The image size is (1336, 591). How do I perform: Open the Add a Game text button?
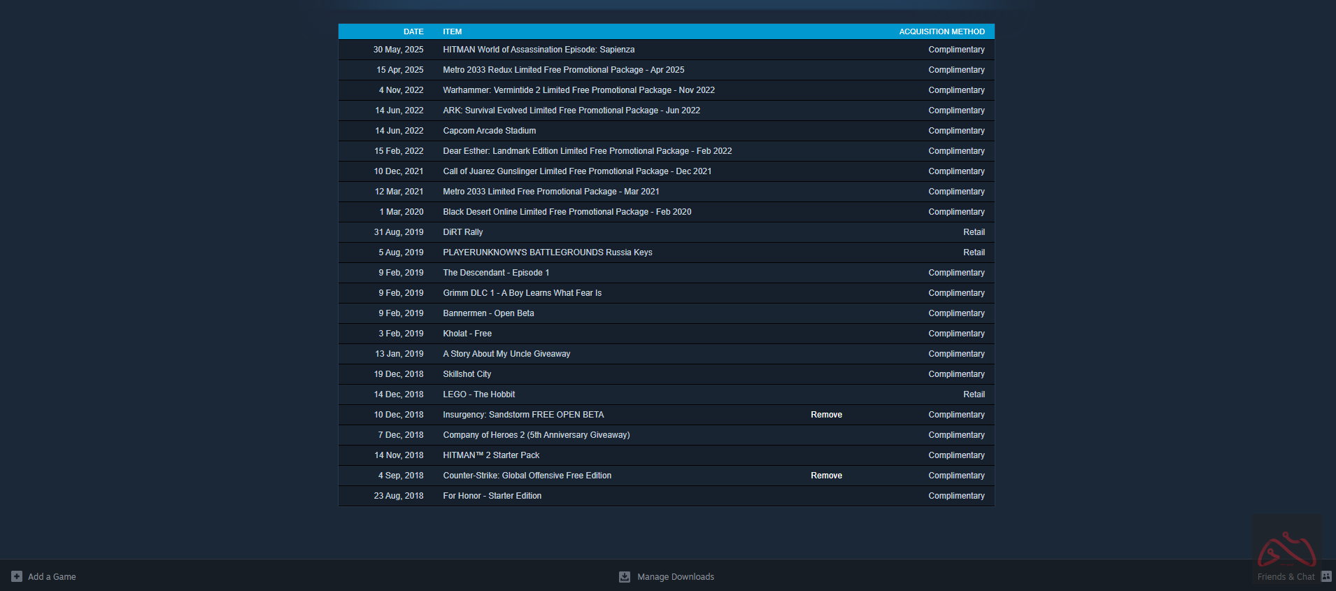[x=52, y=577]
